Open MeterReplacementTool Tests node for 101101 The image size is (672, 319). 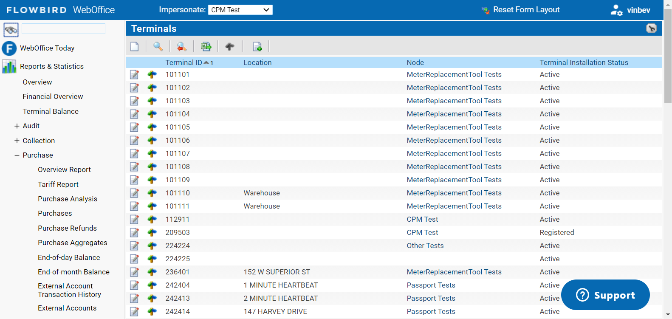tap(454, 74)
